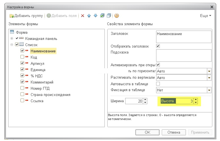Viewport: 220px width, 141px height.
Task: Select the Артикул tree item
Action: (x=37, y=63)
